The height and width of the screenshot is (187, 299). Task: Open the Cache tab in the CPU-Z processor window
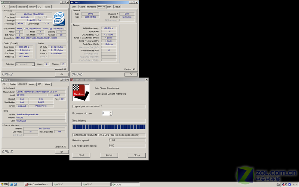[x=13, y=7]
